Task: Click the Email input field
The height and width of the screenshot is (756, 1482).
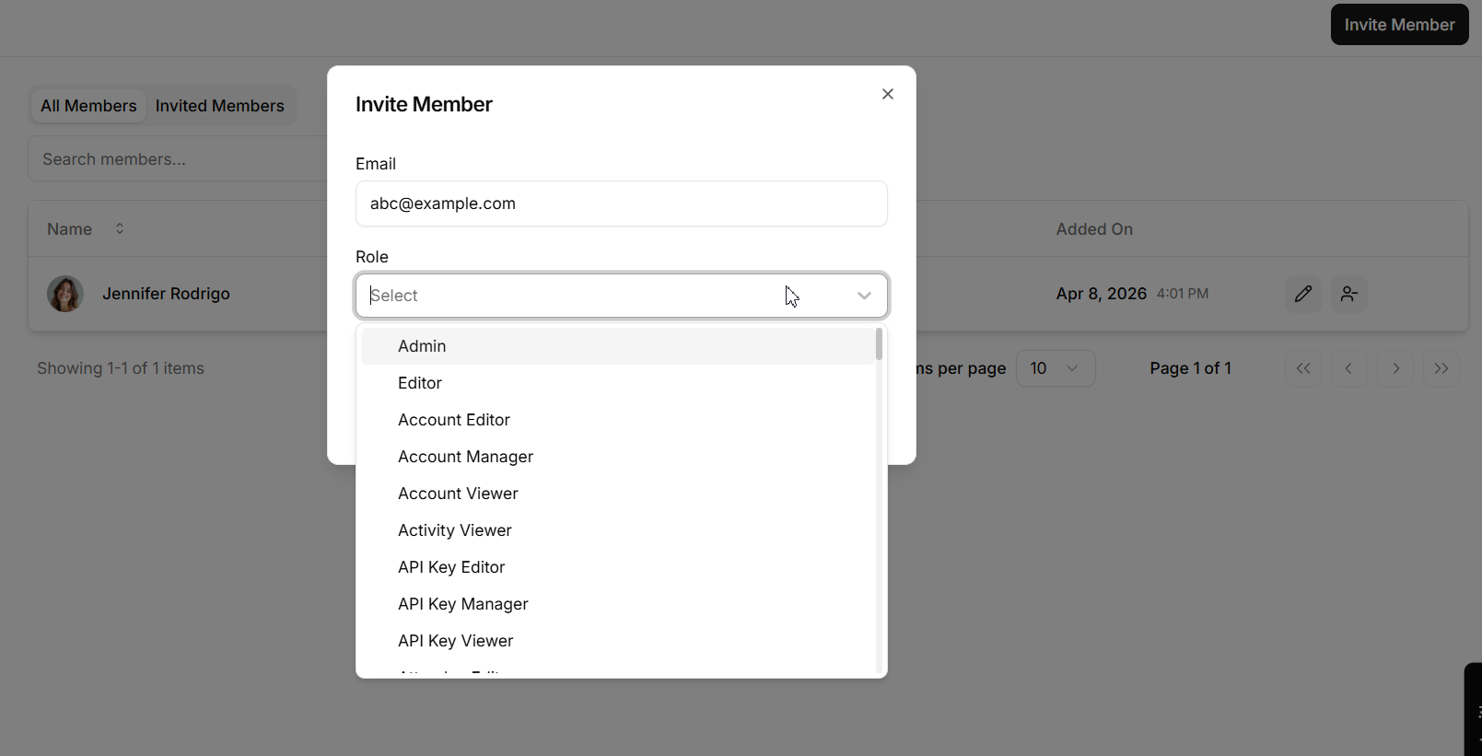Action: coord(621,204)
